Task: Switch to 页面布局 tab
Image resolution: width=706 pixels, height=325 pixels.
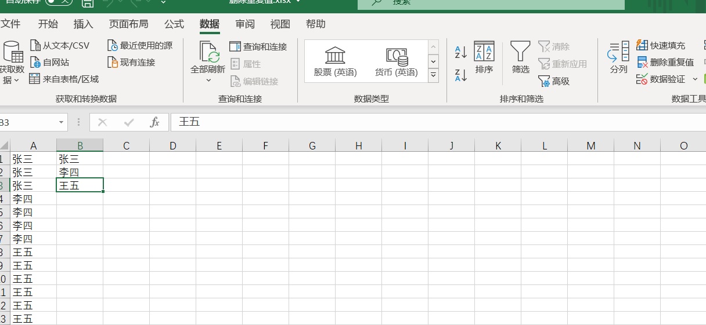Action: click(x=129, y=24)
